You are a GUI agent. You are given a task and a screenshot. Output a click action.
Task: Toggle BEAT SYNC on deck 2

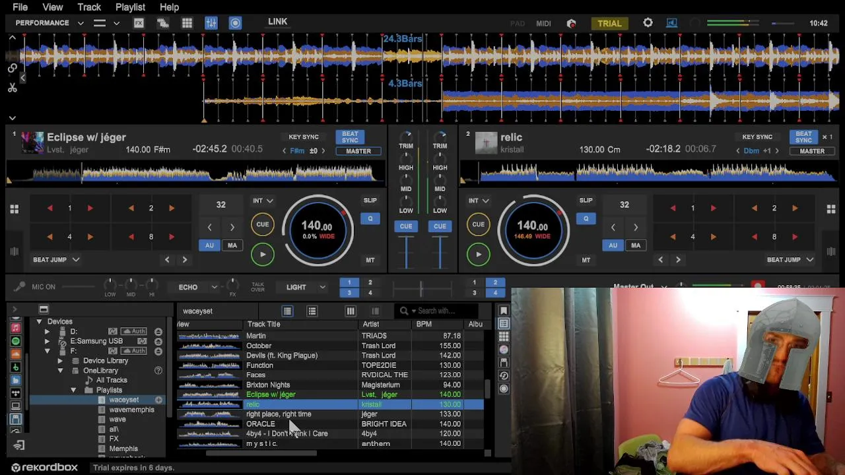[x=803, y=137]
